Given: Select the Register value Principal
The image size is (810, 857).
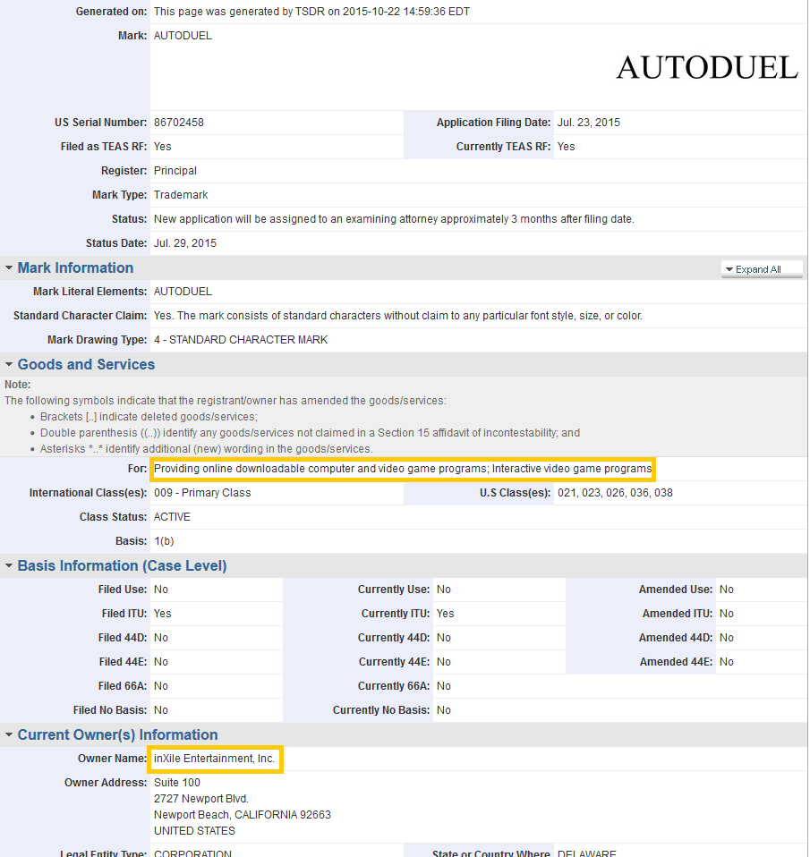Looking at the screenshot, I should 175,171.
